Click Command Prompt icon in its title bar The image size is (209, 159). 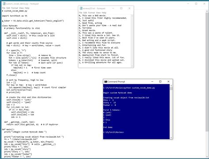click(105, 82)
